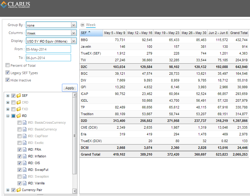
Task: Click the CRD folder icon
Action: tap(19, 102)
